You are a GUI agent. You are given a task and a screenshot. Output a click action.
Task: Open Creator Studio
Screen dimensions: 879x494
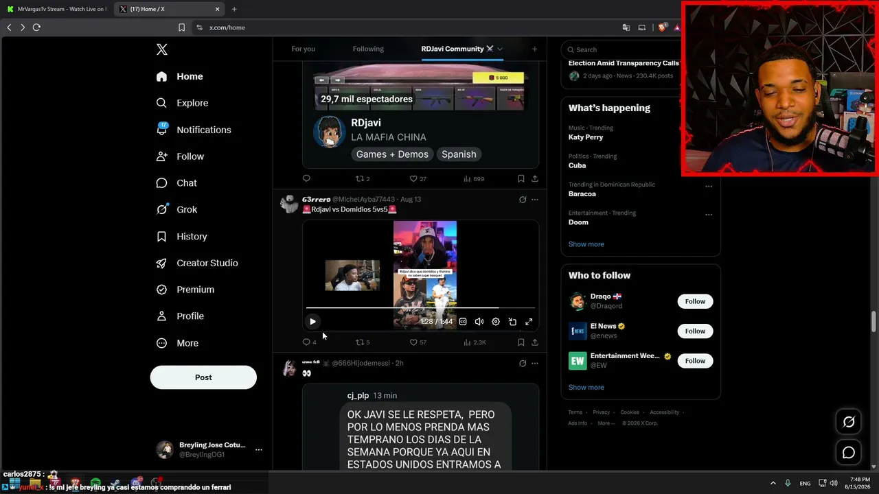(197, 263)
